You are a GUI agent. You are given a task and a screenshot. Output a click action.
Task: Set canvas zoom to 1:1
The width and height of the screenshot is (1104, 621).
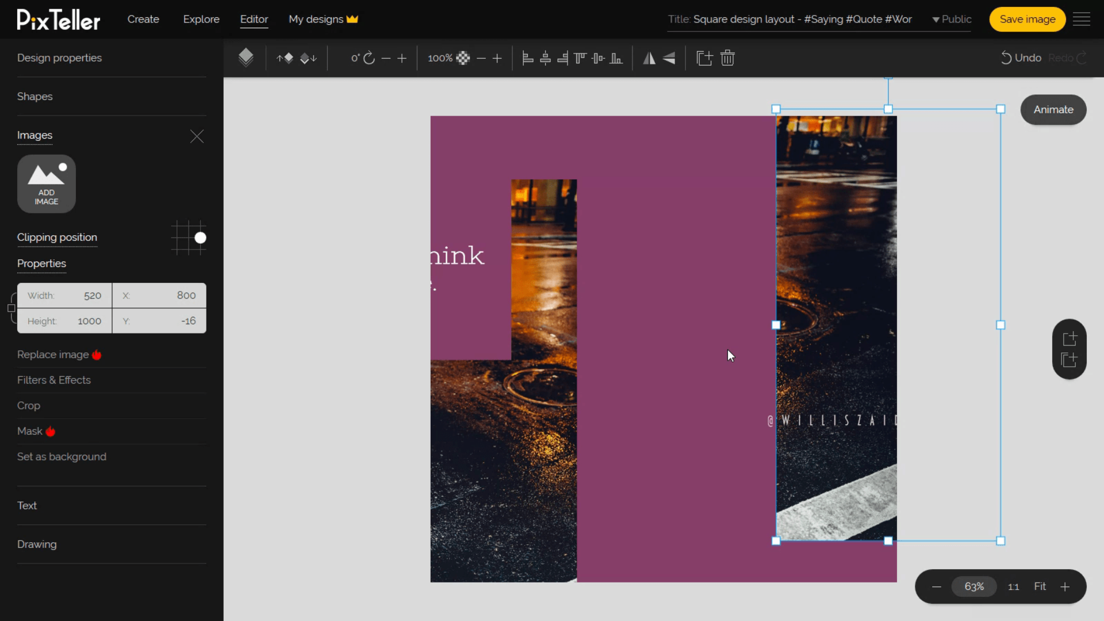coord(1013,586)
